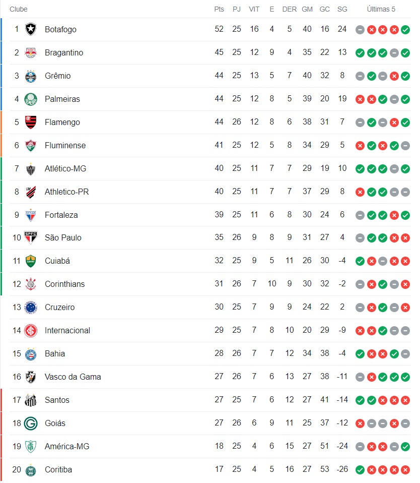
Task: Click the SG column header
Action: tap(342, 9)
